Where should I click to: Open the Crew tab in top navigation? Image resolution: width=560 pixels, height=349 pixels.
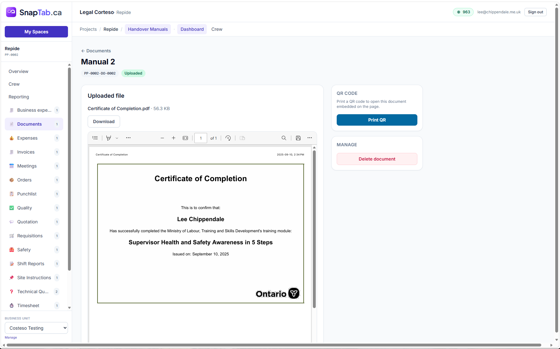217,29
